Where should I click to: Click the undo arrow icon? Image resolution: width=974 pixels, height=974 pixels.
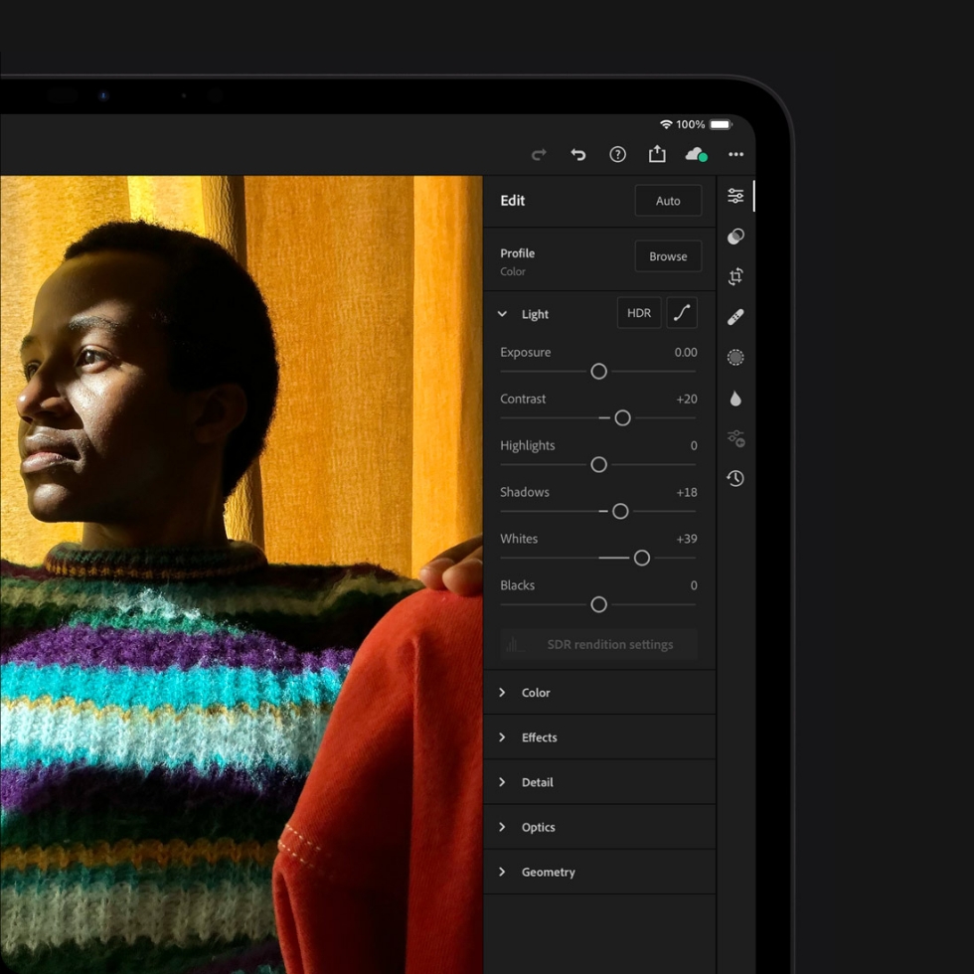coord(577,154)
